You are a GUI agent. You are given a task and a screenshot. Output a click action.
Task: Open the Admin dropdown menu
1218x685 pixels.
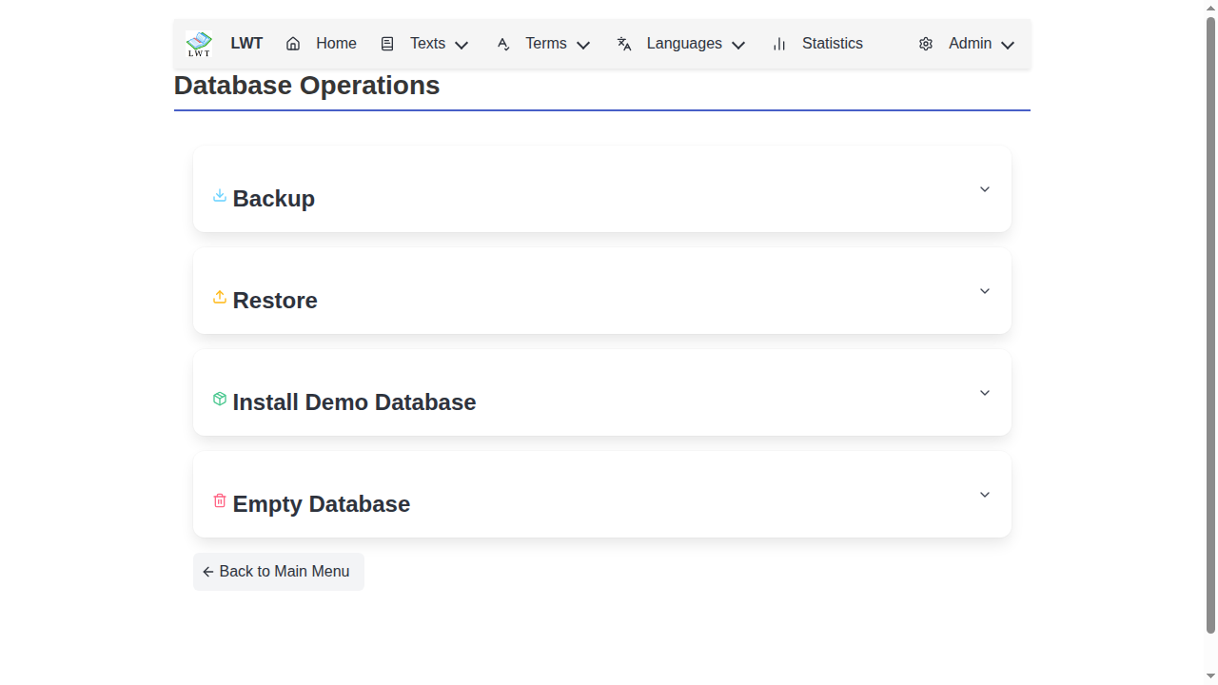[x=970, y=43]
